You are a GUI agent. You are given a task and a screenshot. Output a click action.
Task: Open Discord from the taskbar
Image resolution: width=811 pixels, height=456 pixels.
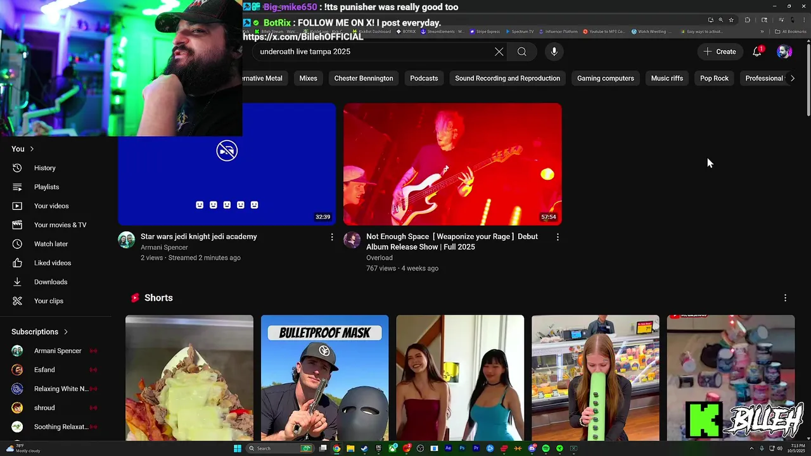click(532, 448)
